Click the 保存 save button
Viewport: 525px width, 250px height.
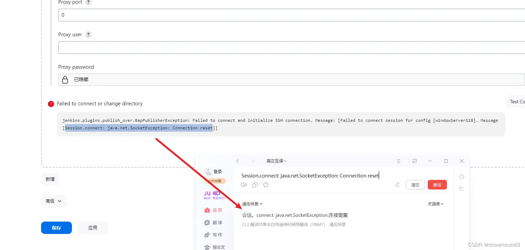coord(57,228)
